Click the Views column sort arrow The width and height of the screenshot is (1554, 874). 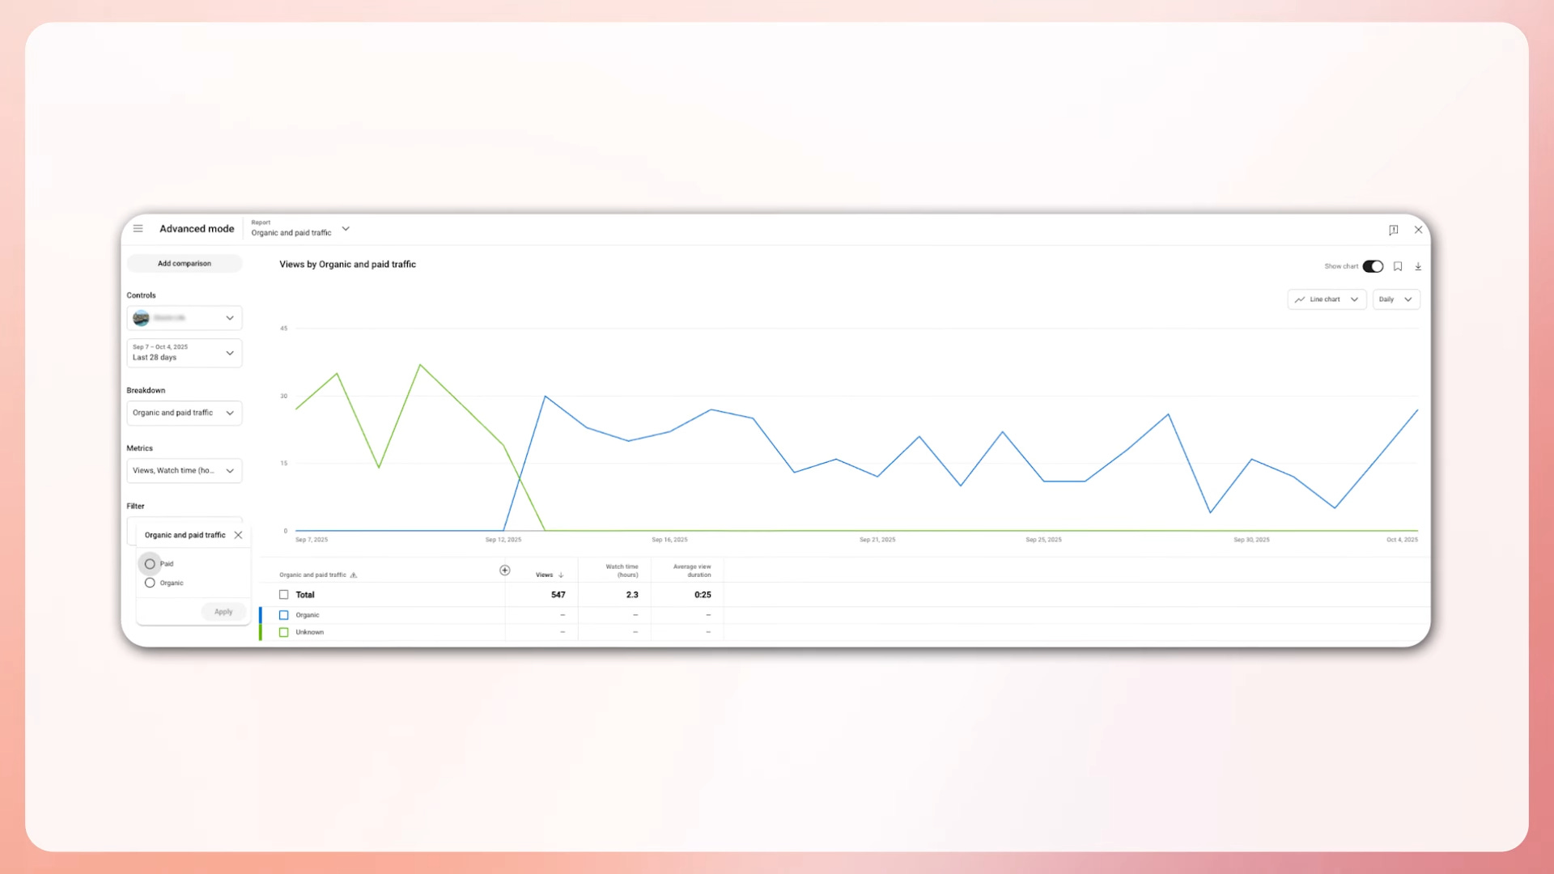coord(561,575)
